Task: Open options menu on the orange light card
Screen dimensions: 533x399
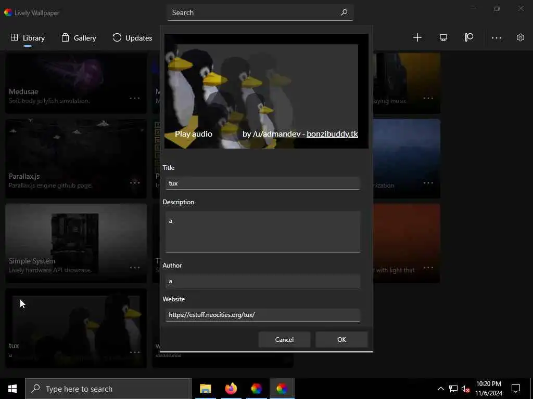Action: point(428,268)
